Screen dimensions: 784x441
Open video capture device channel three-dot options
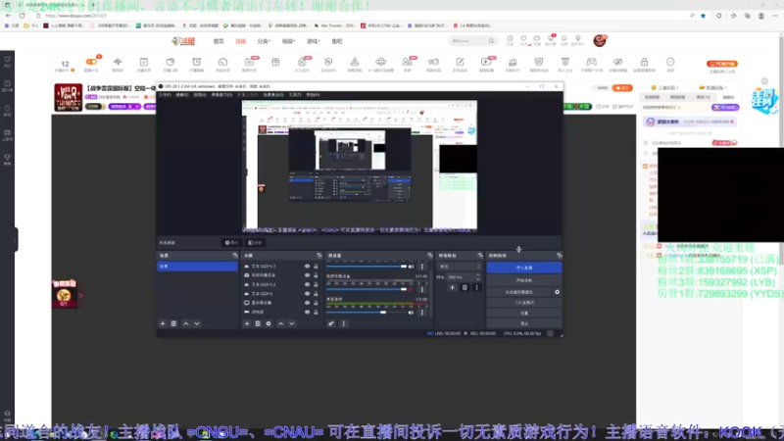pos(422,289)
